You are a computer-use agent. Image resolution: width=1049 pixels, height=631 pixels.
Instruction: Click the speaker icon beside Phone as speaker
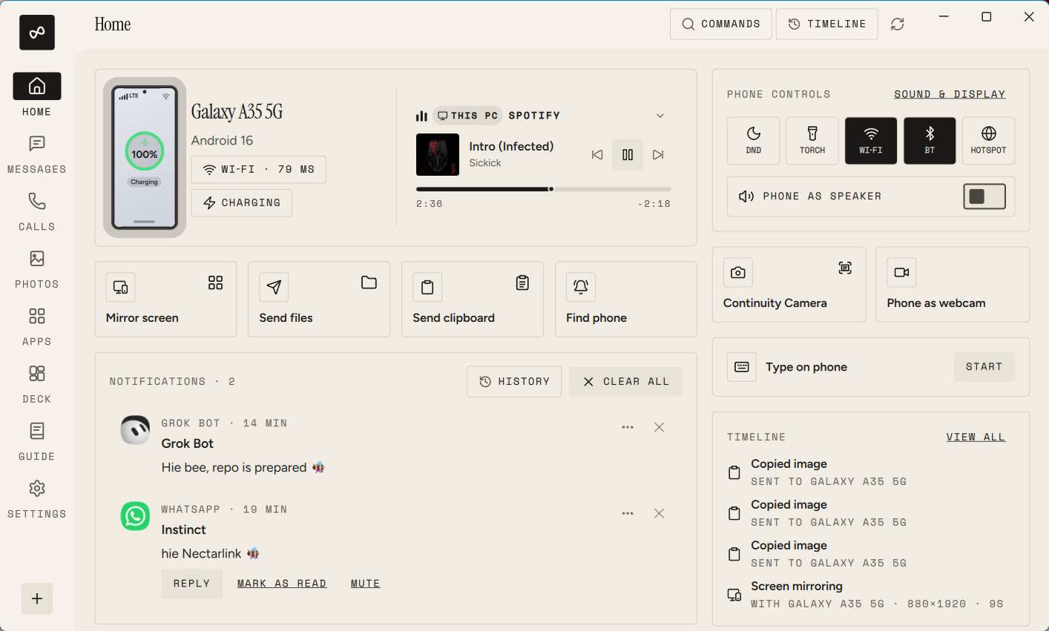click(x=746, y=196)
